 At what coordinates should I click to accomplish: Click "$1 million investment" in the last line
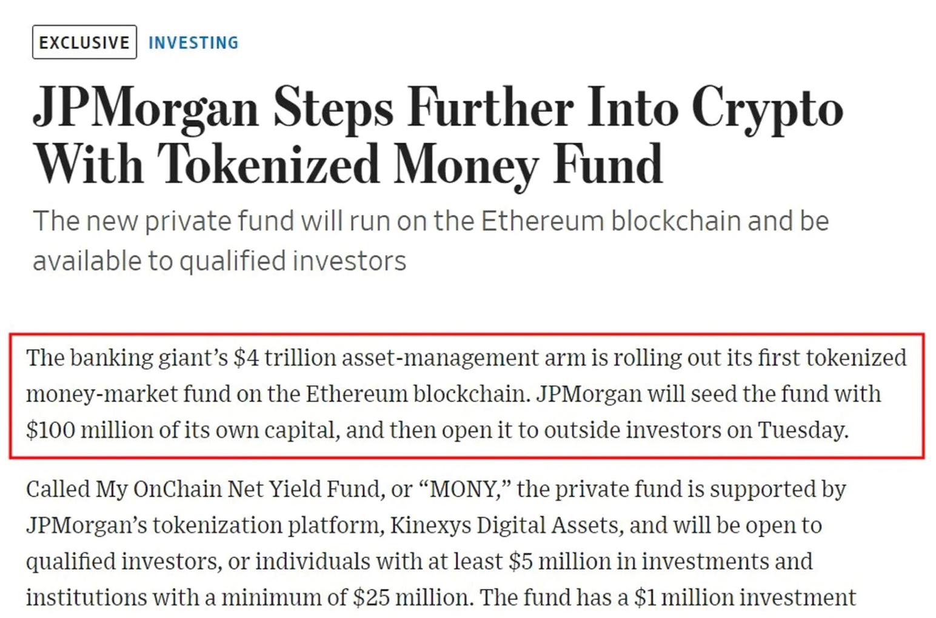(x=744, y=597)
